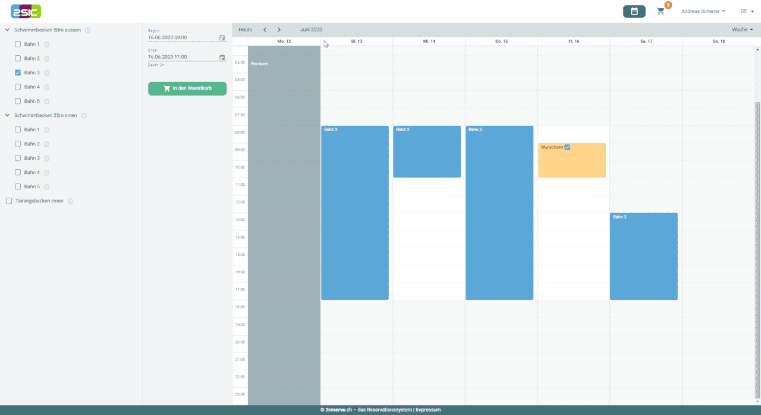Show info icon for Trainingsbecken innen
The width and height of the screenshot is (761, 415).
pos(70,201)
